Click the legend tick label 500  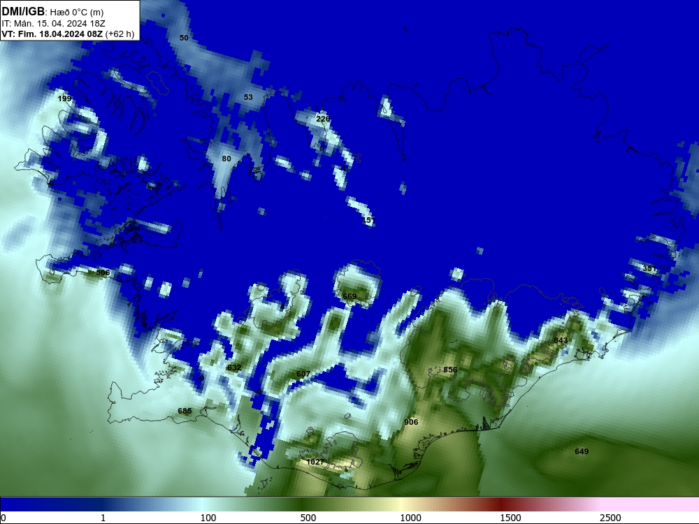click(x=308, y=518)
